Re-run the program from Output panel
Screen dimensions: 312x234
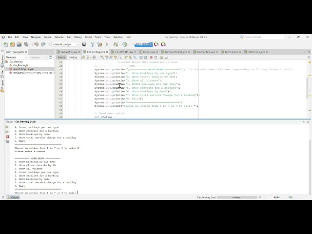point(7,127)
